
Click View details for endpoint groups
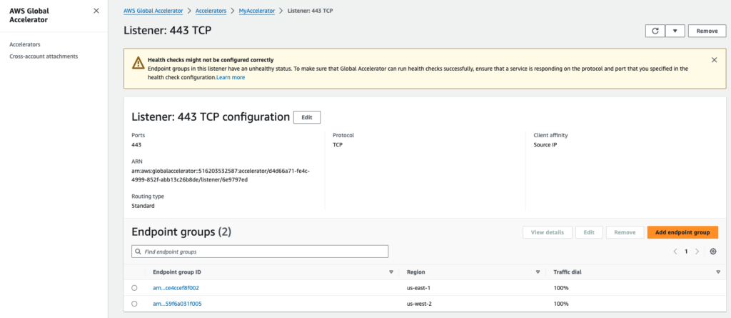548,232
